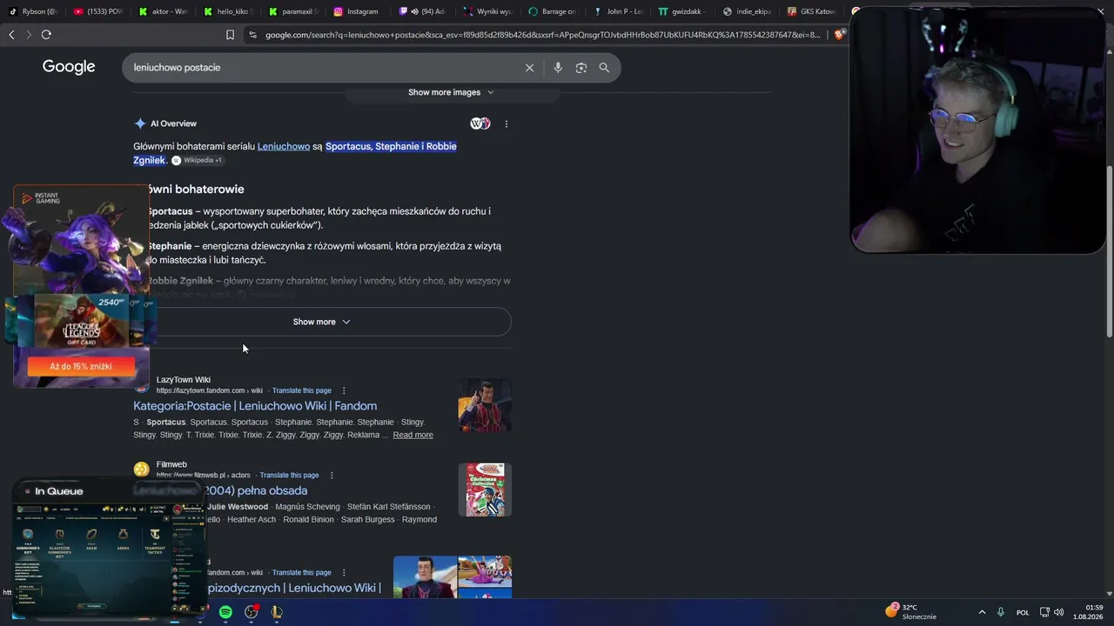Clear the search box with the X
1114x626 pixels.
[x=529, y=68]
